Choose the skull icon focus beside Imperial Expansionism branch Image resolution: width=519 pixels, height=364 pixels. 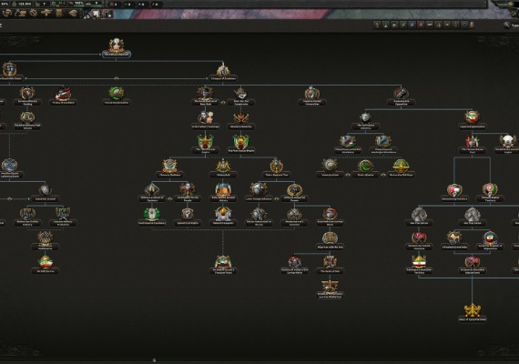[x=507, y=145]
